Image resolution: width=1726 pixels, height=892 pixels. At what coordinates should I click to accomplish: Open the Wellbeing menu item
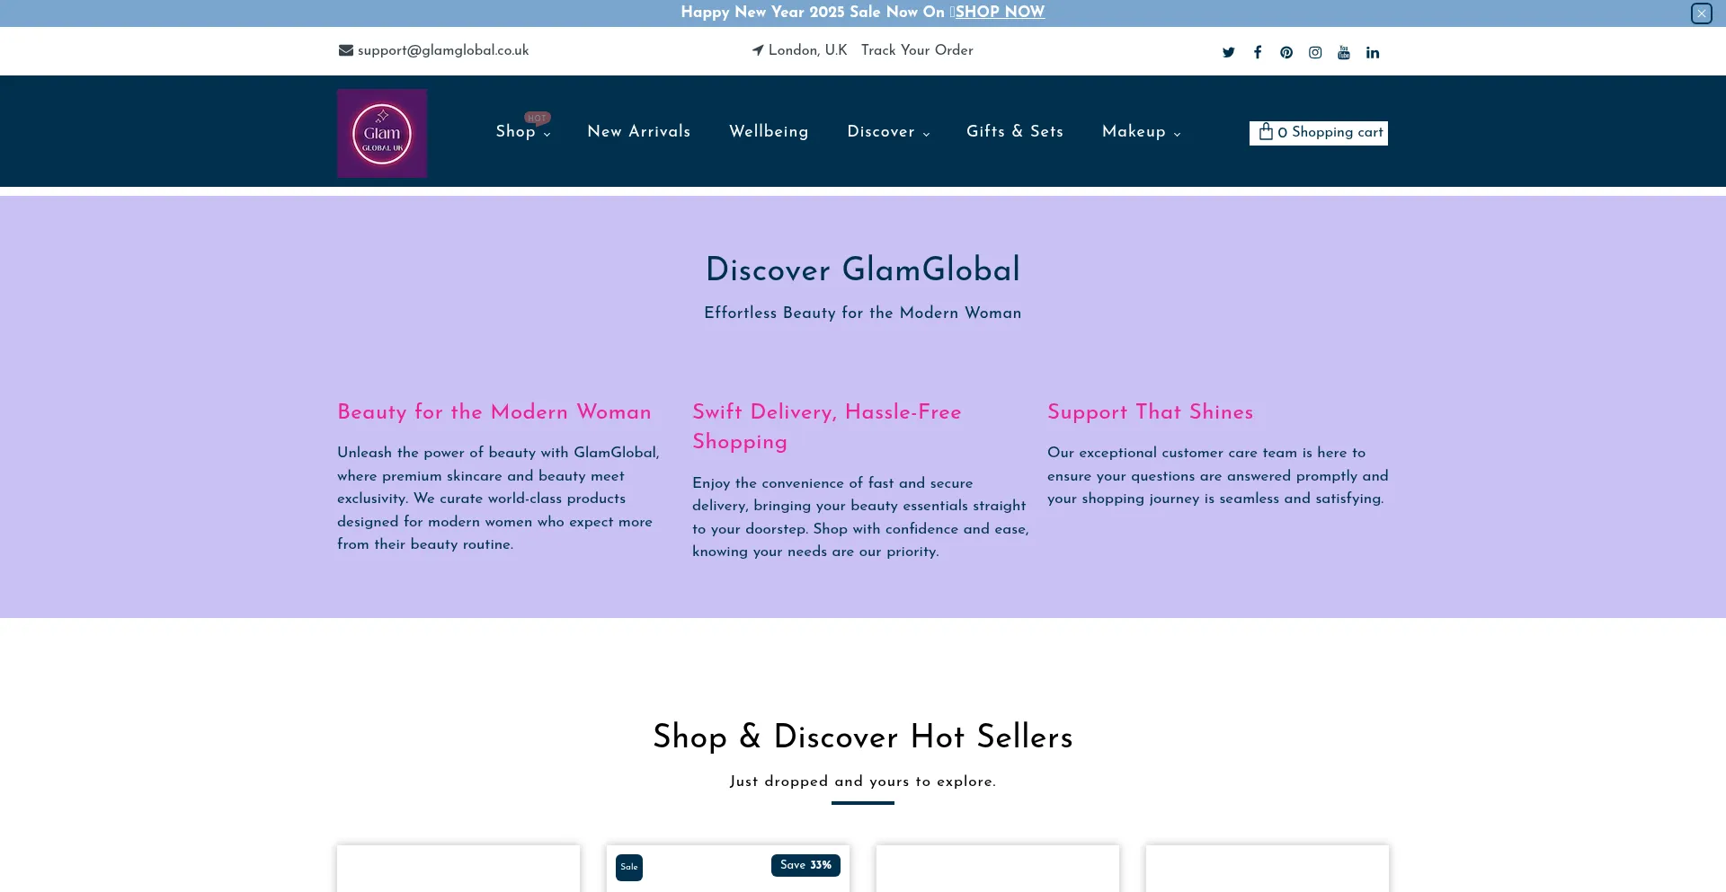coord(769,132)
